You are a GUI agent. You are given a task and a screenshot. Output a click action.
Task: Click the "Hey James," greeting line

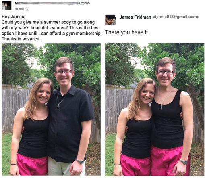[x=13, y=17]
